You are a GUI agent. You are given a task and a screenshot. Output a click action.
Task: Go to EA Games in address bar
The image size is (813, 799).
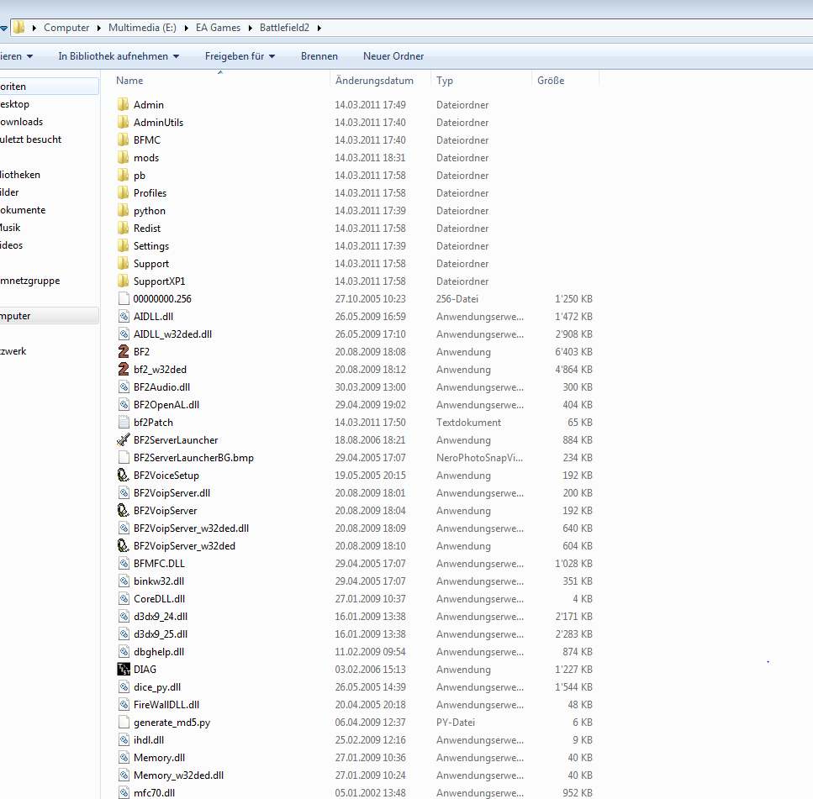(x=218, y=28)
